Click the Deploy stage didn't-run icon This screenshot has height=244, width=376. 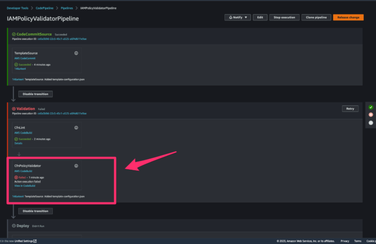tap(14, 226)
